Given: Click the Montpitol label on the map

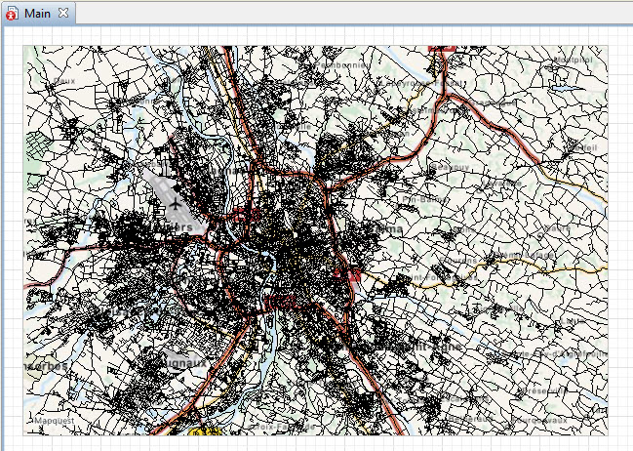Looking at the screenshot, I should pyautogui.click(x=573, y=60).
